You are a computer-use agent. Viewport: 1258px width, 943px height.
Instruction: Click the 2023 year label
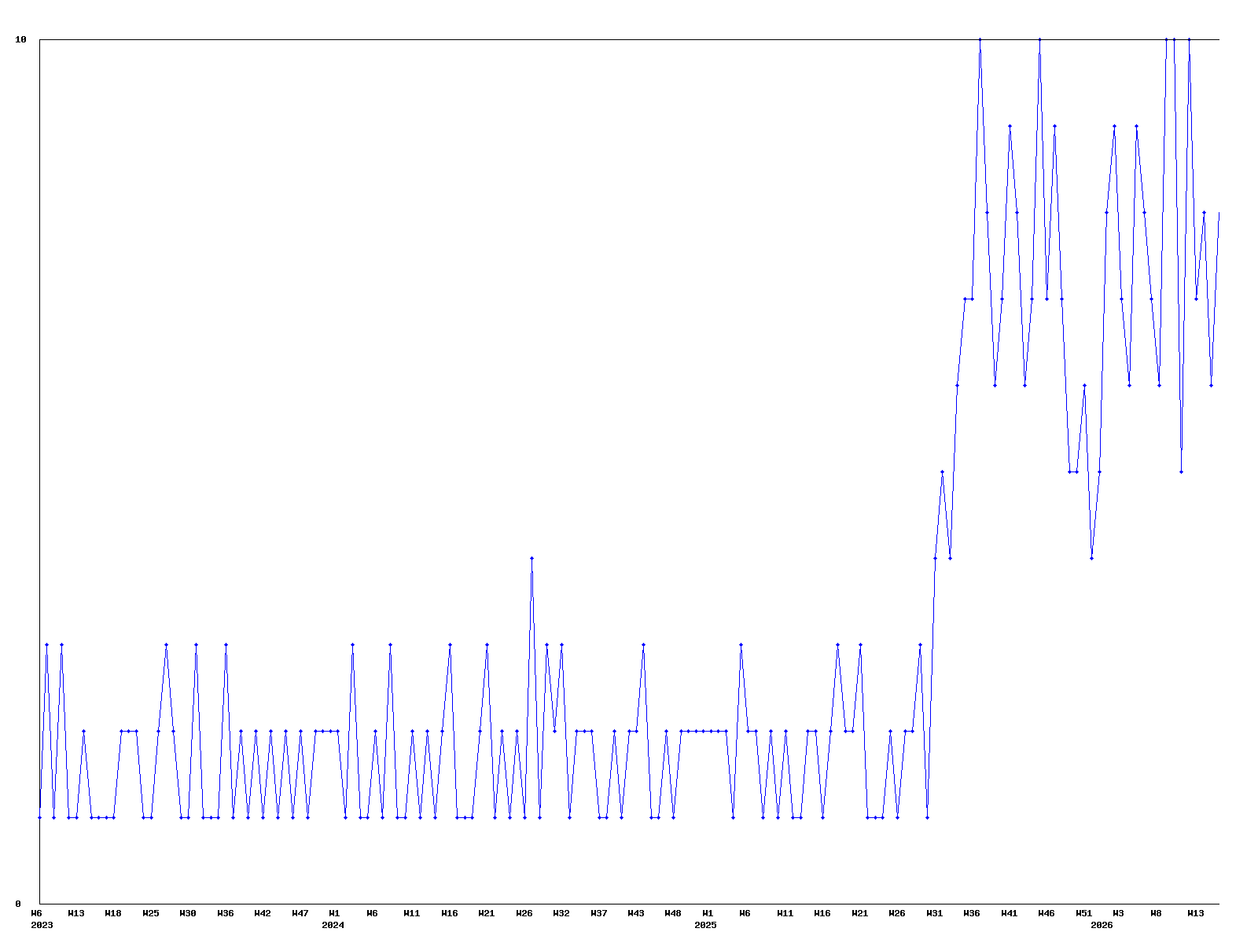pyautogui.click(x=42, y=925)
